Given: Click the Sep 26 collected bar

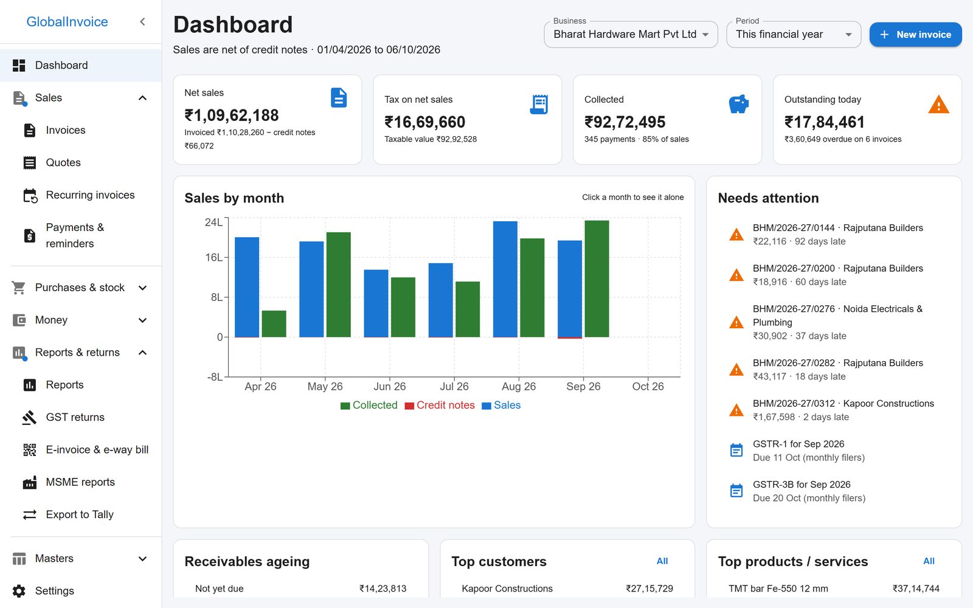Looking at the screenshot, I should pyautogui.click(x=597, y=278).
